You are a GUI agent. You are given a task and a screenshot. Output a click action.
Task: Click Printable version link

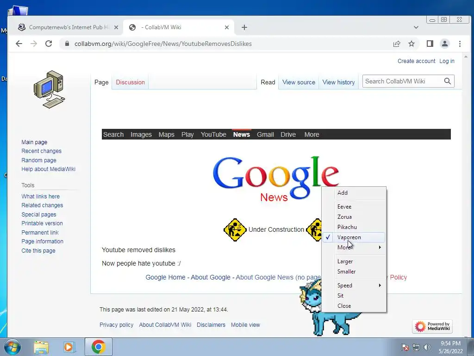(42, 223)
